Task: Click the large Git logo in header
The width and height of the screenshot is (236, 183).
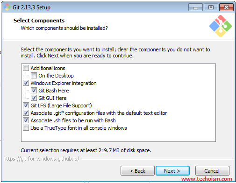Action: (x=221, y=26)
